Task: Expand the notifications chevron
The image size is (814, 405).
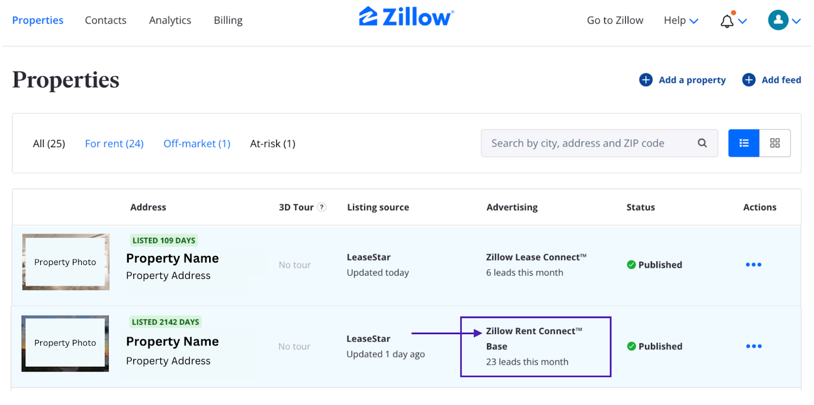Action: coord(742,21)
